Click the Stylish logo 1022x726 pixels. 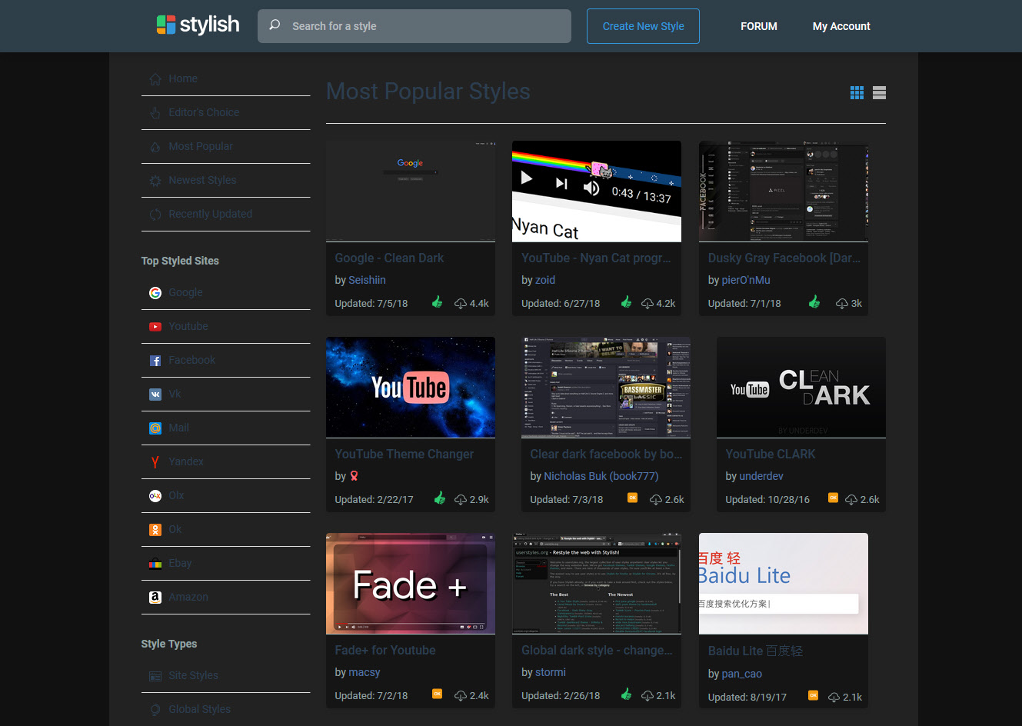tap(198, 25)
